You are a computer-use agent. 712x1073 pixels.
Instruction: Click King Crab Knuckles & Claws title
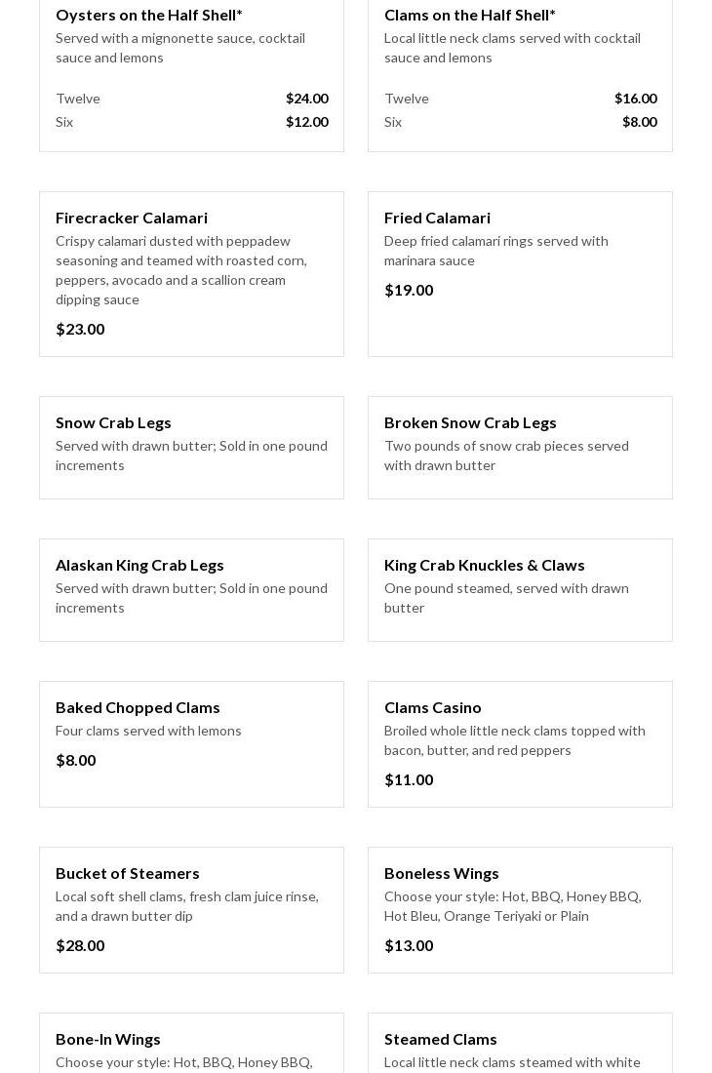pyautogui.click(x=484, y=565)
